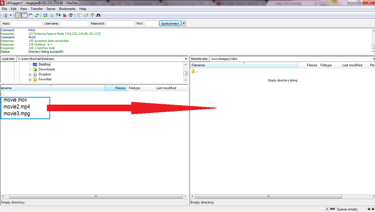This screenshot has width=375, height=212.
Task: Open the Local site path dropdown
Action: [x=186, y=59]
